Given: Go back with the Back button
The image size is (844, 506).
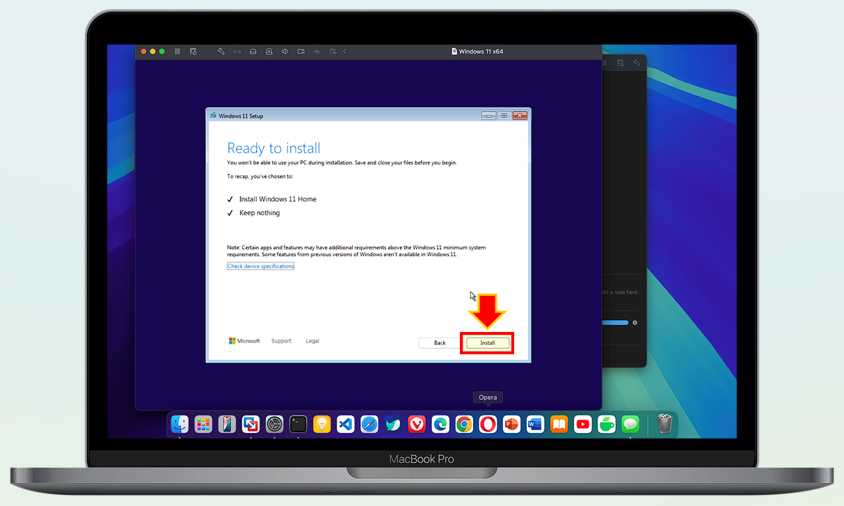Looking at the screenshot, I should (440, 343).
